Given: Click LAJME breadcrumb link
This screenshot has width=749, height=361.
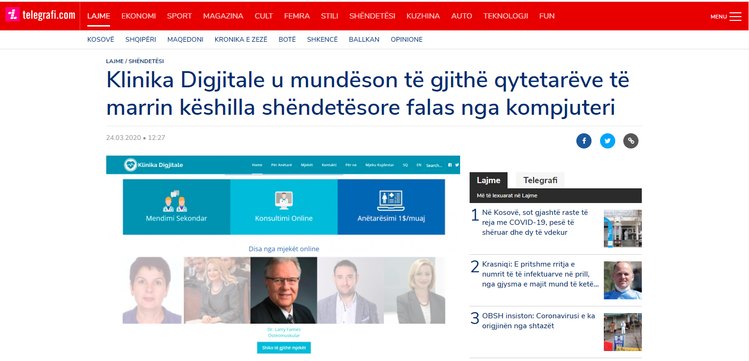Looking at the screenshot, I should click(x=115, y=61).
